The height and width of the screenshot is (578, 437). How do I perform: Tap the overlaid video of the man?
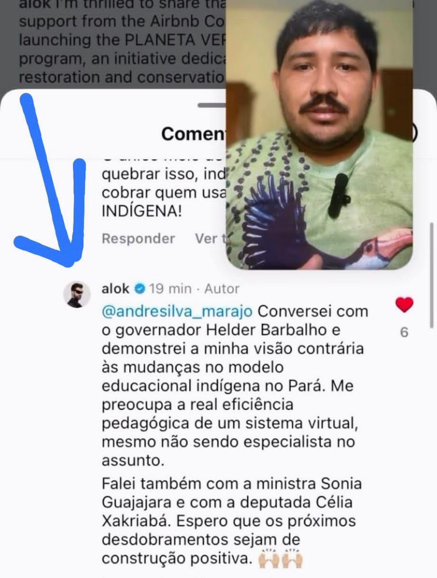click(x=319, y=134)
